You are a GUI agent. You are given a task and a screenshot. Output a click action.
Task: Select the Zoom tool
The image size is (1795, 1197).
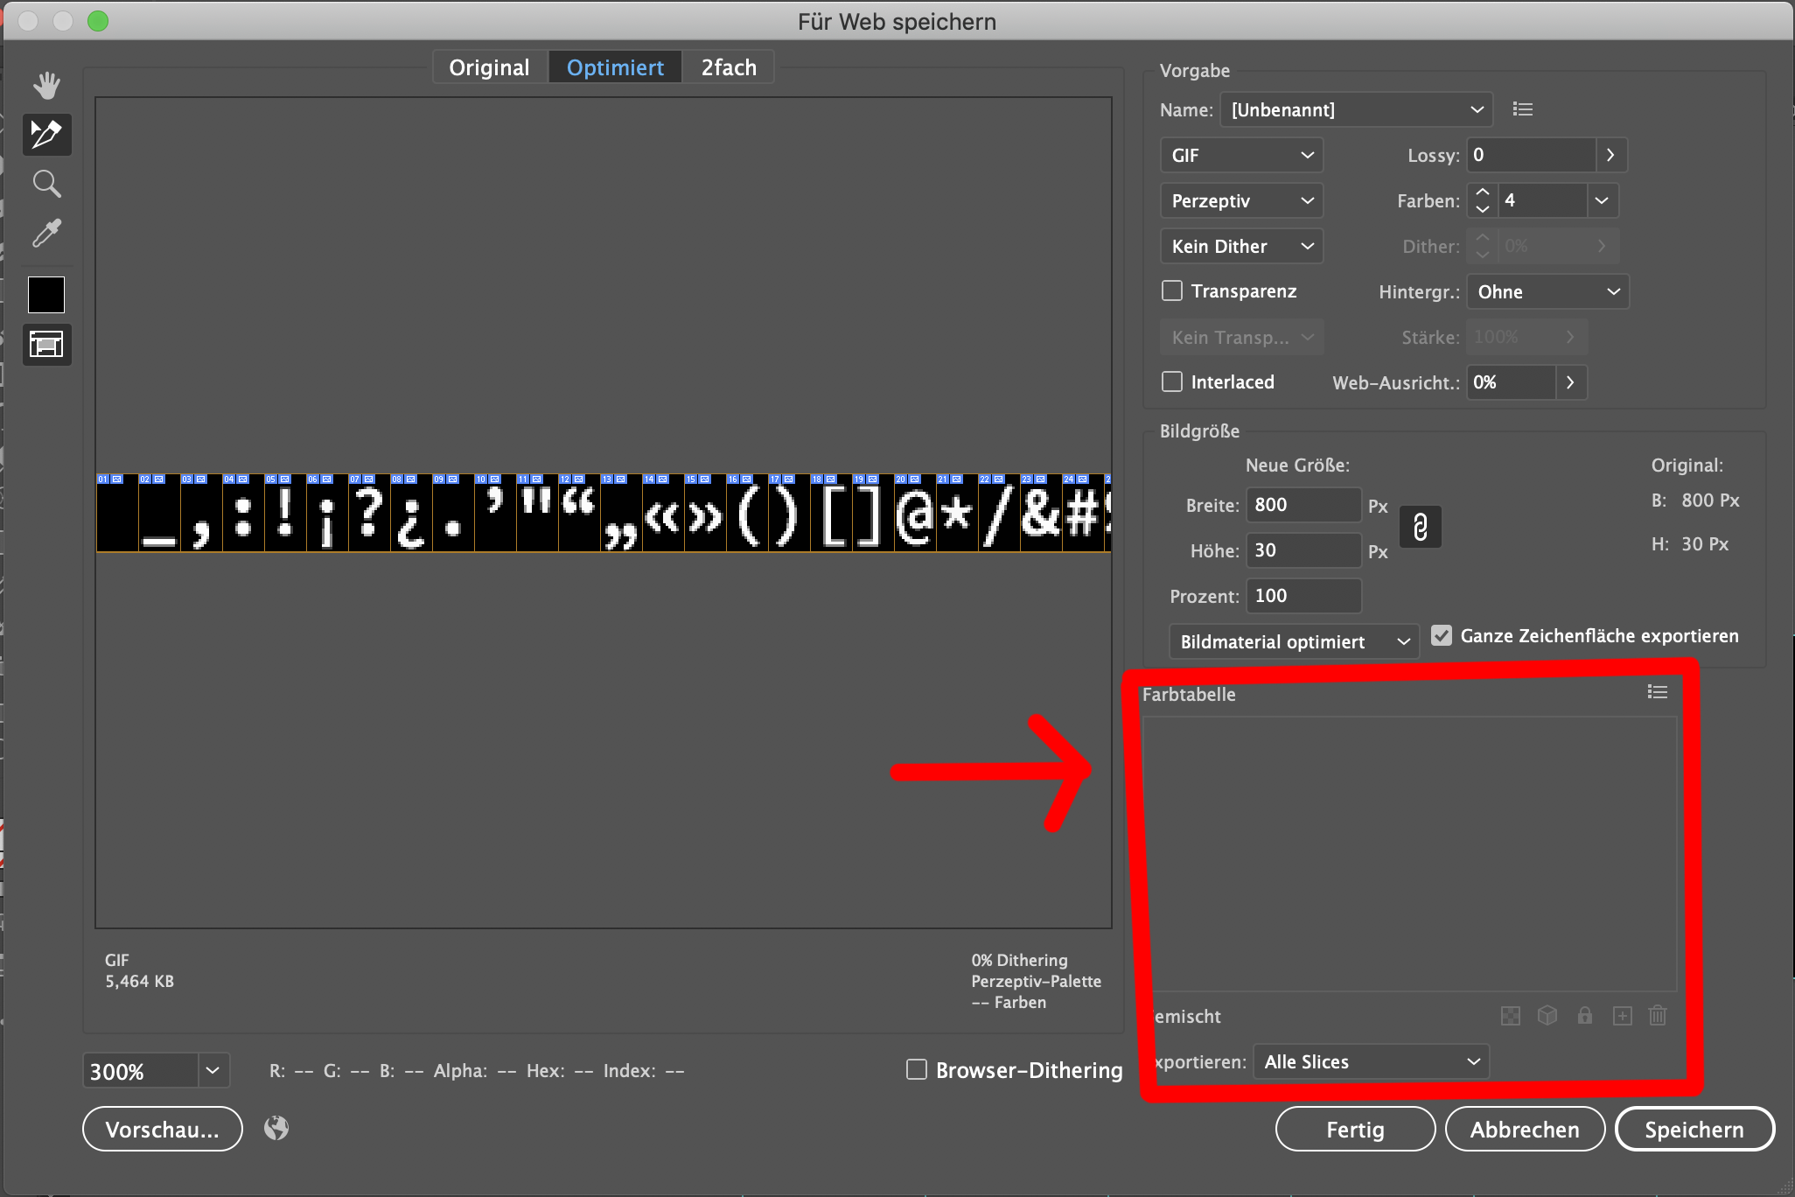coord(46,184)
